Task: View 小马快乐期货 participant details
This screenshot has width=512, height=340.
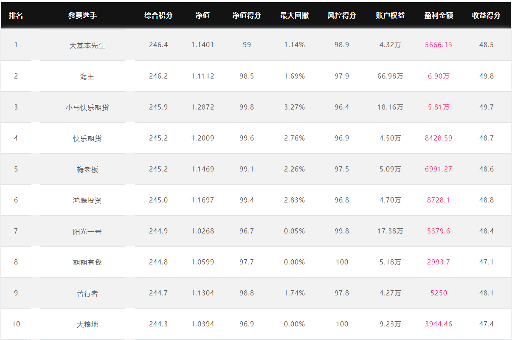Action: (87, 107)
